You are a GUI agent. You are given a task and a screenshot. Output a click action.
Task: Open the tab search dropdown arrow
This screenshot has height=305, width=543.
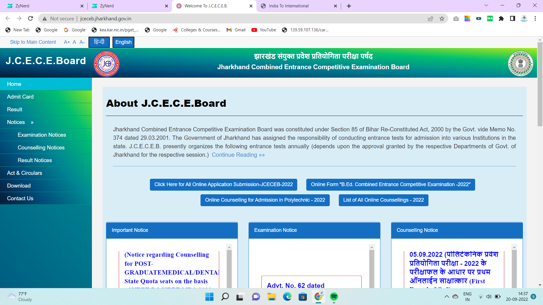coord(486,5)
